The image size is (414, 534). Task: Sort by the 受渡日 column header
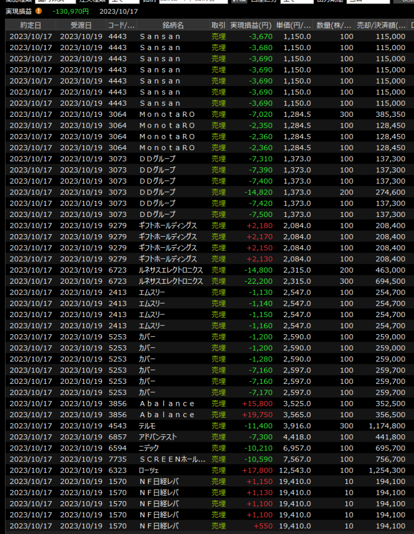point(81,25)
